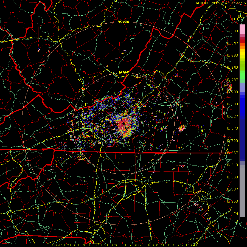Click the 11:41 timestamp in the caption

point(192,245)
